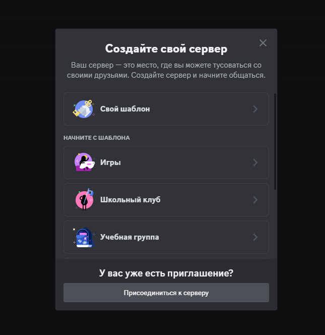Select the Учебная группа template label
This screenshot has height=335, width=325.
pos(129,237)
